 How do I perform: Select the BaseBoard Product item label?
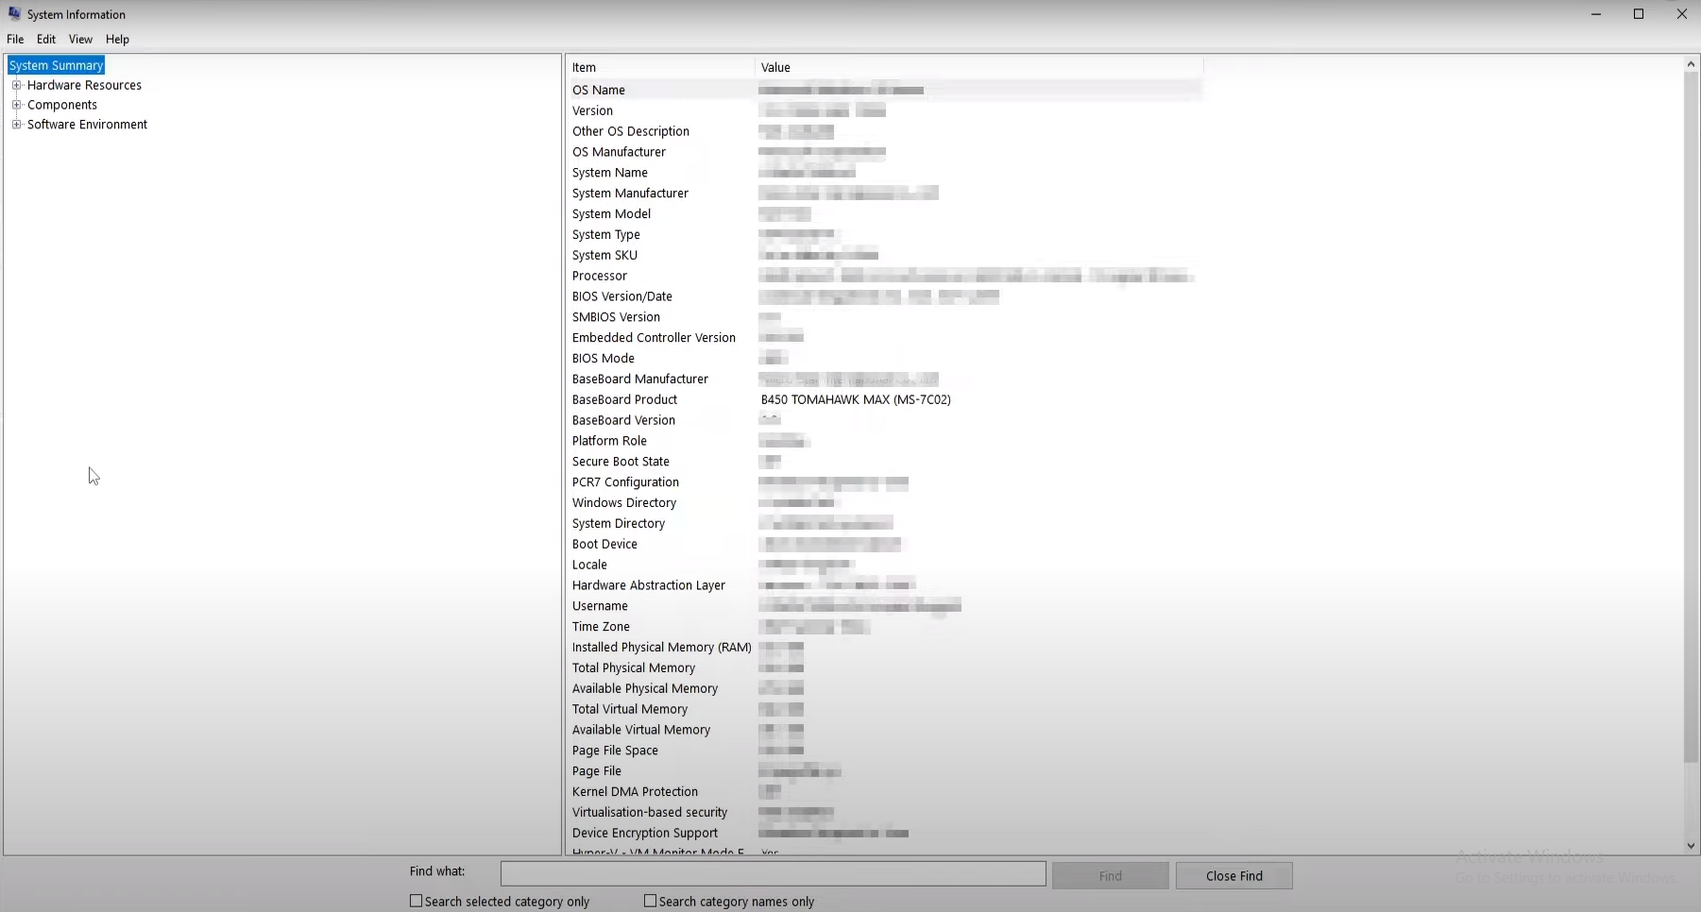click(x=624, y=400)
